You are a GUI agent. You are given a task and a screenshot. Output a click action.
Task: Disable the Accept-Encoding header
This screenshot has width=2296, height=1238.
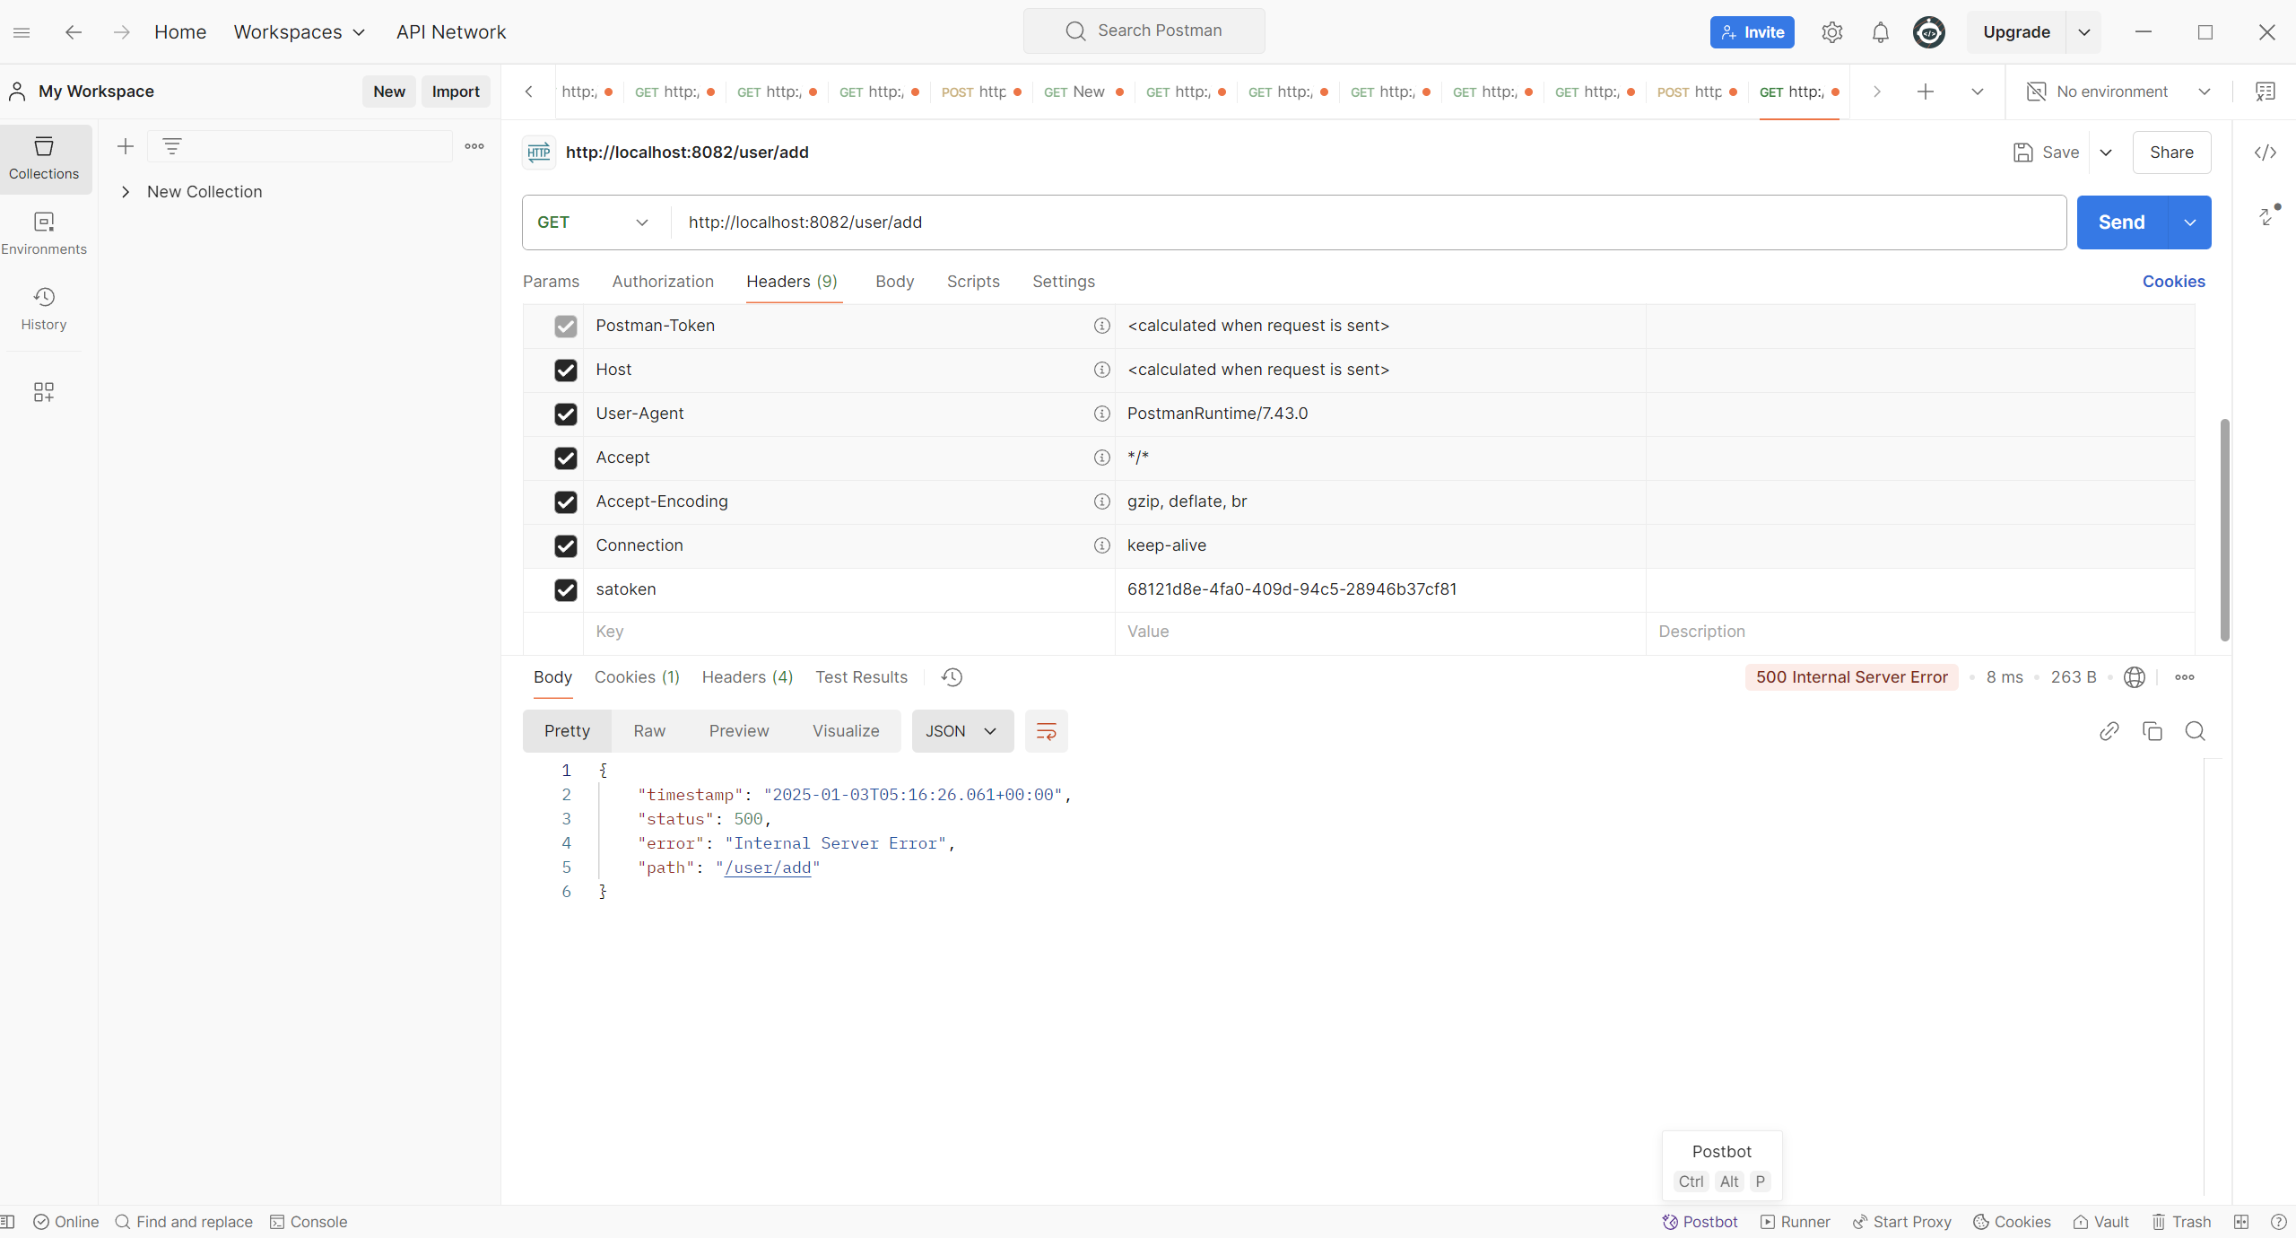(565, 501)
